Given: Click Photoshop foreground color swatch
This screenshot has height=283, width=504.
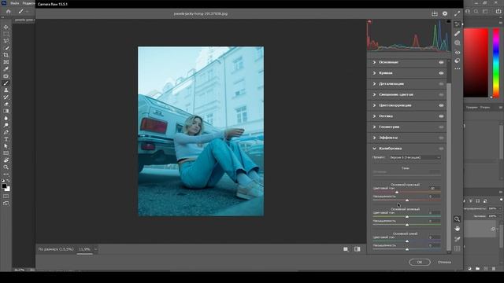Looking at the screenshot, I should [x=4, y=186].
